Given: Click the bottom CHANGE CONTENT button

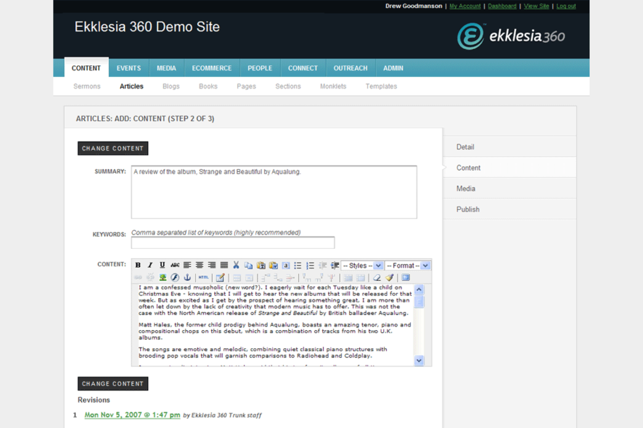Looking at the screenshot, I should (113, 384).
